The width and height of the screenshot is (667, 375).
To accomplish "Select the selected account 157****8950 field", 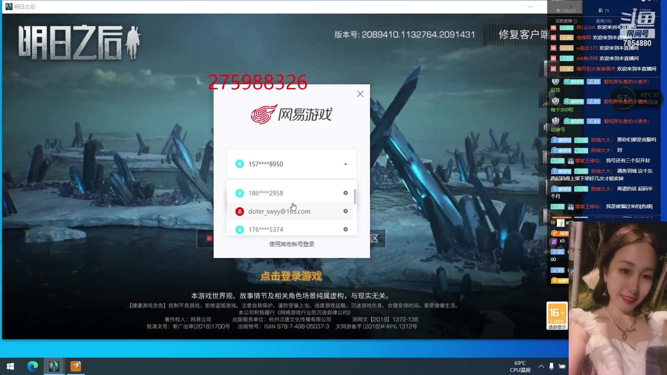I will (x=291, y=164).
